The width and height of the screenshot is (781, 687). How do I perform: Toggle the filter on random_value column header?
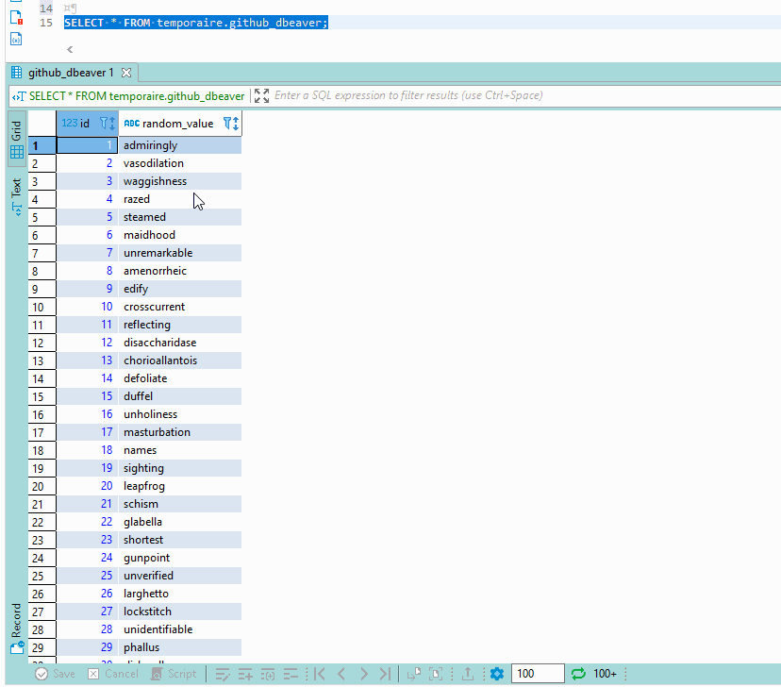pyautogui.click(x=228, y=123)
